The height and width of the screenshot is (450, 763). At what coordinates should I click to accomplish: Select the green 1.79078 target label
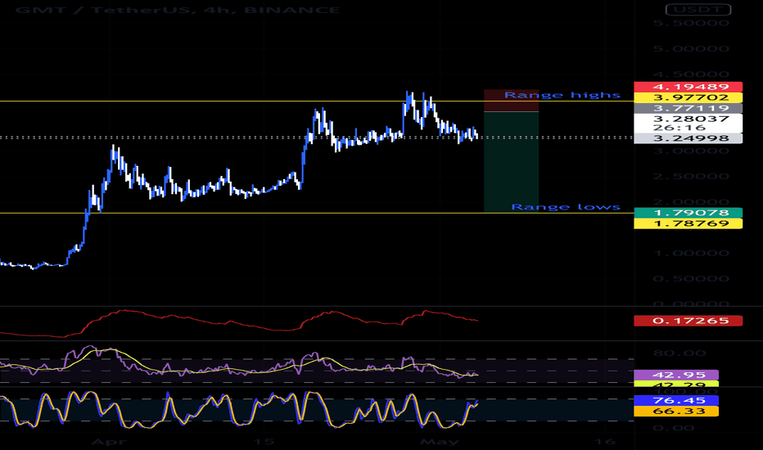tap(688, 213)
